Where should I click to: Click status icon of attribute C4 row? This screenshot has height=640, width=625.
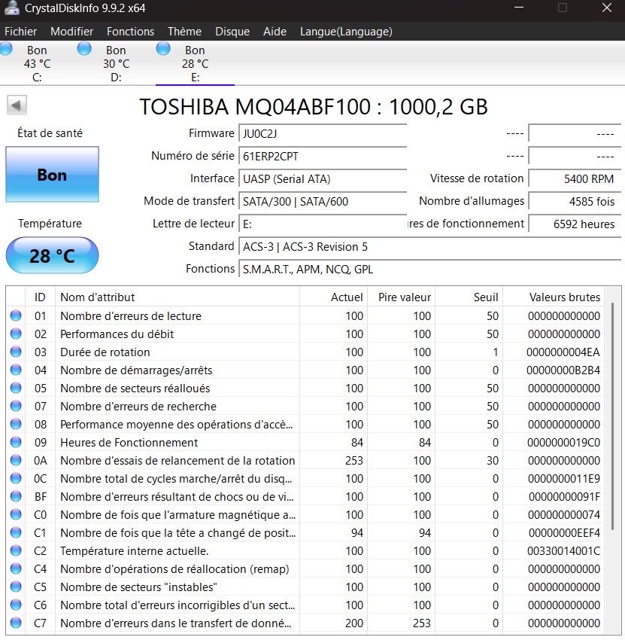16,568
